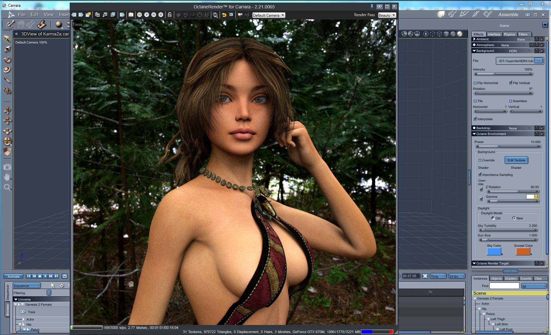Save the Background preset with disk icon
The width and height of the screenshot is (551, 335).
[x=537, y=51]
